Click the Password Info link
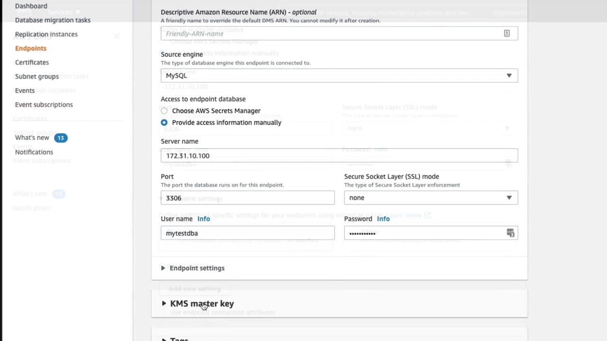This screenshot has height=341, width=607. (383, 219)
